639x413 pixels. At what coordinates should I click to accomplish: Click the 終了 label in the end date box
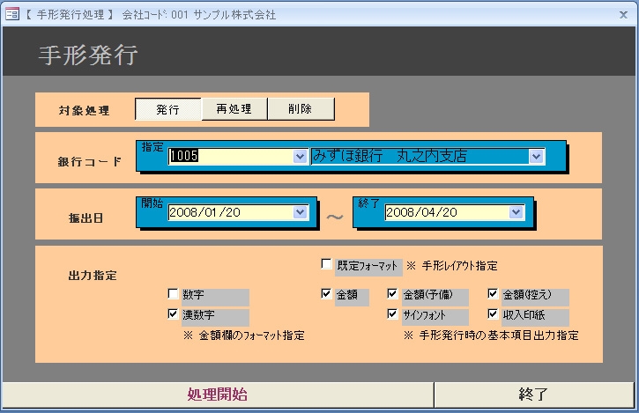[368, 203]
